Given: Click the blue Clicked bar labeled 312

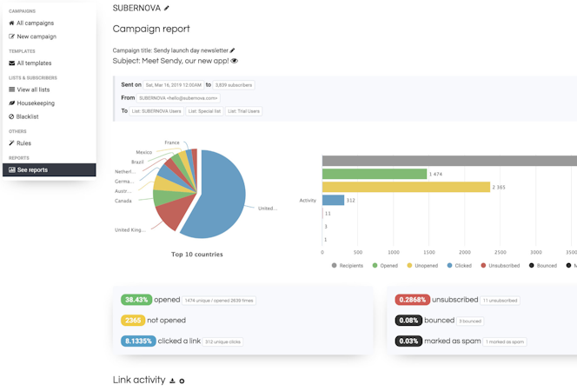Looking at the screenshot, I should (334, 200).
